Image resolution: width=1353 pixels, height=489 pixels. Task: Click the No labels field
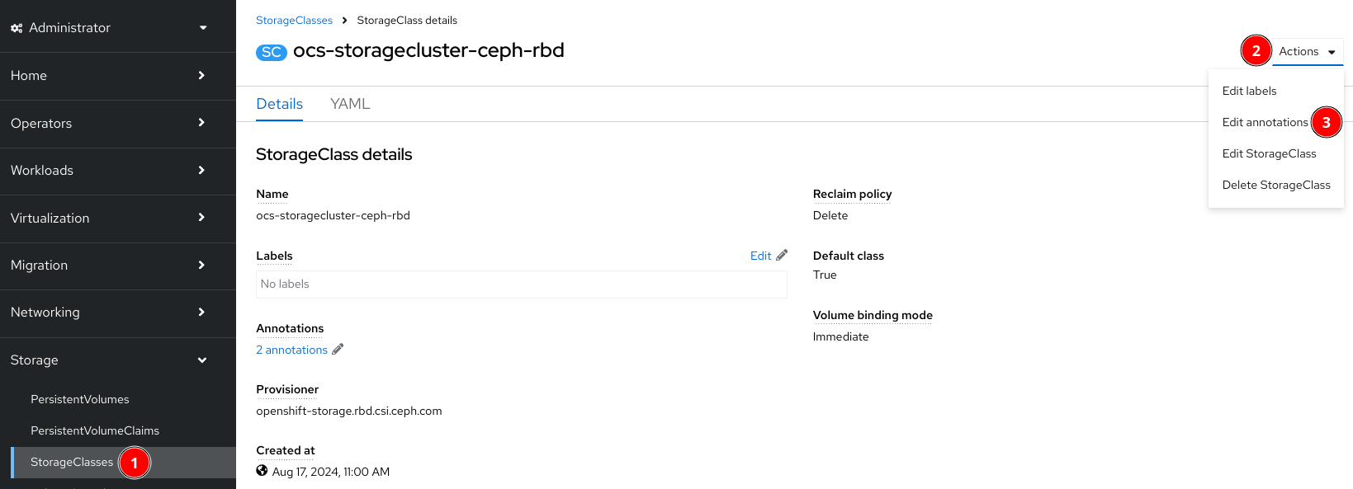[521, 284]
